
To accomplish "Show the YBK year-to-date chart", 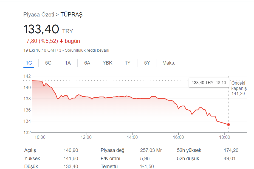I will coord(107,63).
